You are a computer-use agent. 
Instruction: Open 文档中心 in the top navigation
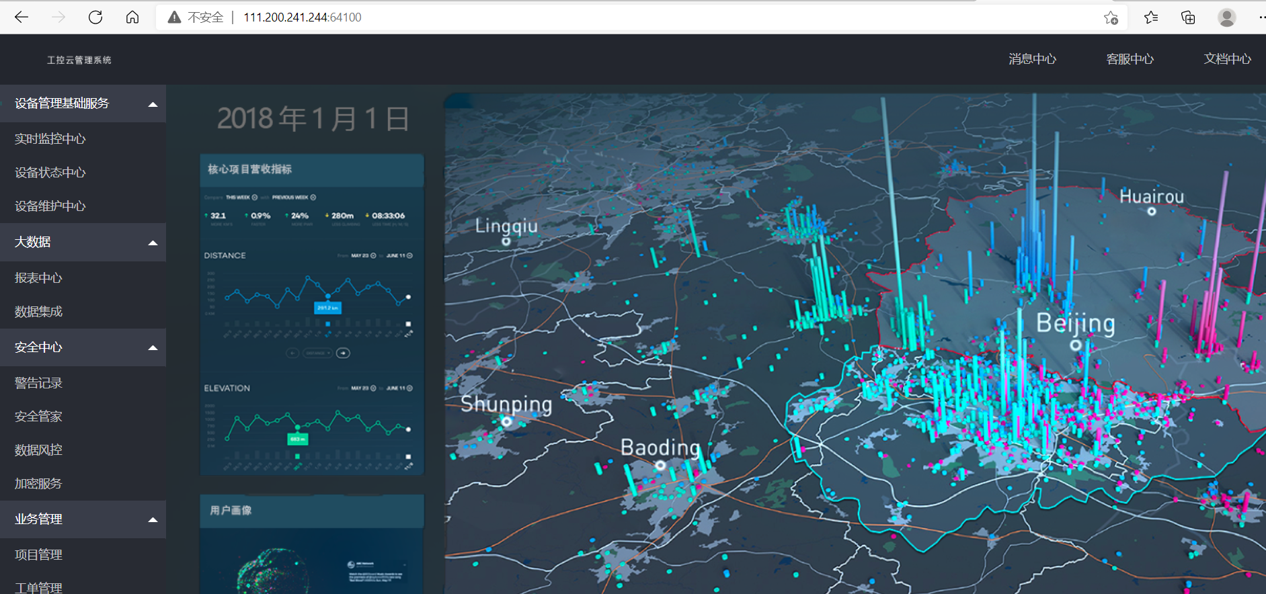1228,59
